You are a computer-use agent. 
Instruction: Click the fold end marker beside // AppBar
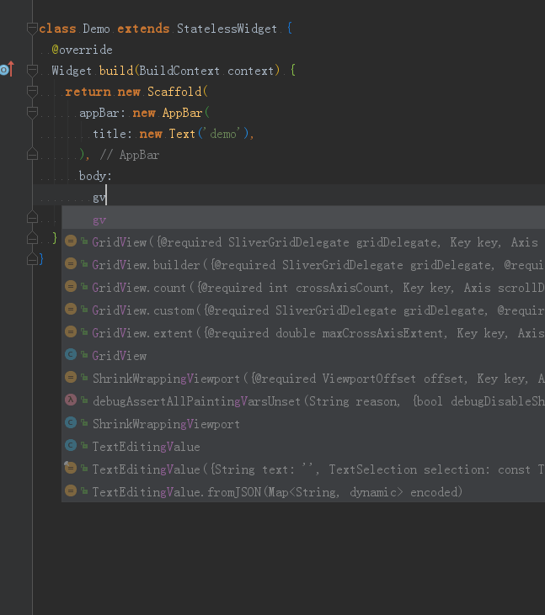32,155
